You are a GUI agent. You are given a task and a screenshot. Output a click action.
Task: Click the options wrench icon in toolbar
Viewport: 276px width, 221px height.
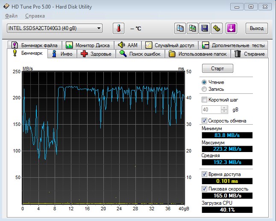pos(217,28)
